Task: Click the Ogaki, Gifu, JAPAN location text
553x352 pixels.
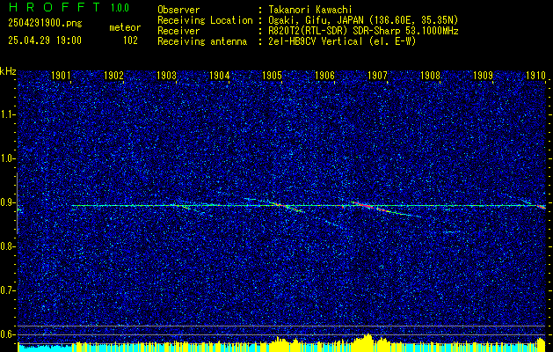Action: [x=363, y=20]
